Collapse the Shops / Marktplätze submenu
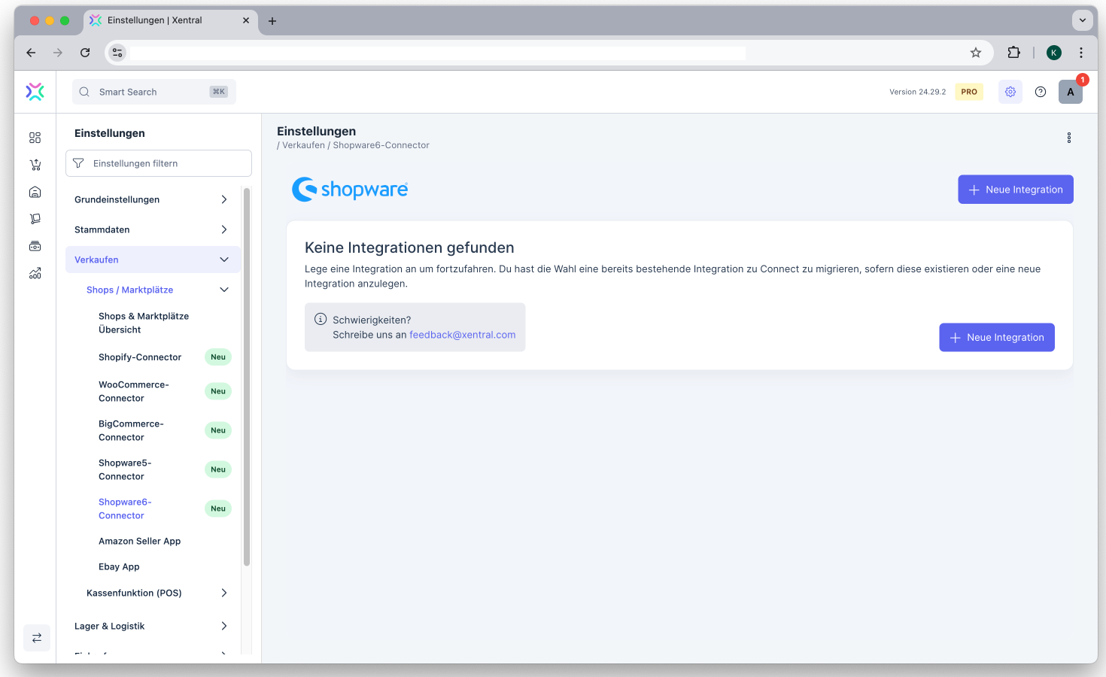The width and height of the screenshot is (1106, 677). [x=223, y=290]
